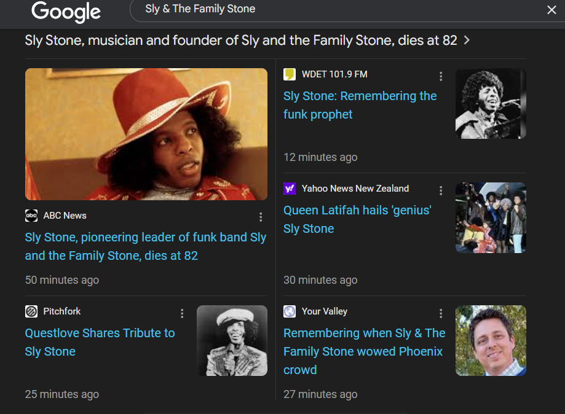Open the article about wowing the Phoenix crowd

(365, 351)
